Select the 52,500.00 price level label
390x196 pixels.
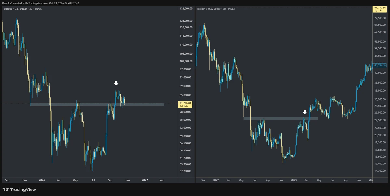pos(380,48)
